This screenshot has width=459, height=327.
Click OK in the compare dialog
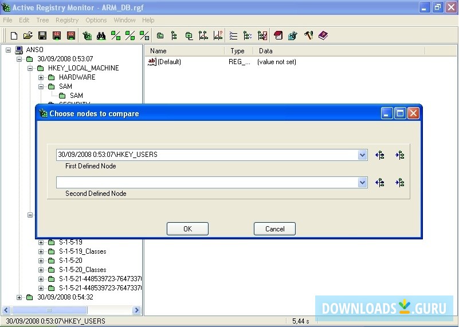[187, 228]
